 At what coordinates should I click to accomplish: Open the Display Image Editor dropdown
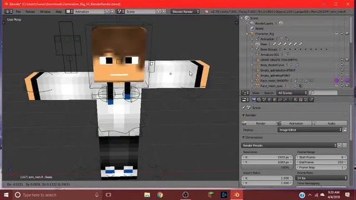[310, 130]
